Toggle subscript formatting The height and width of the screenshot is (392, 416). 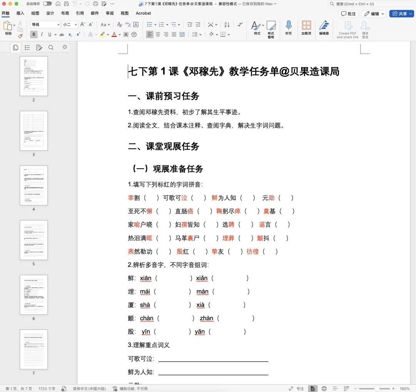(70, 35)
